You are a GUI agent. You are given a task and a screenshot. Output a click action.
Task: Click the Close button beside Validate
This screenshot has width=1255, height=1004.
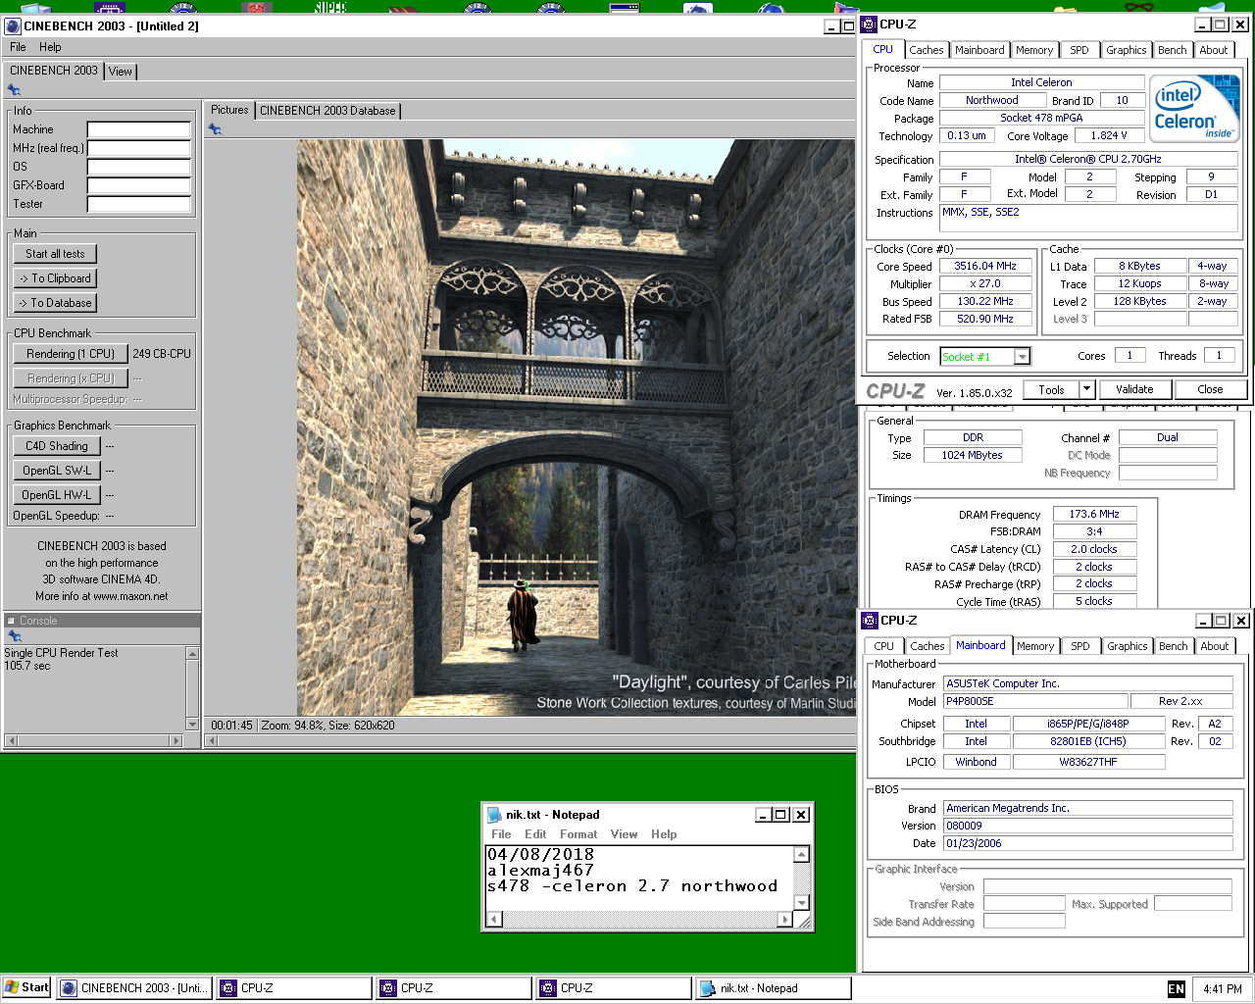tap(1210, 389)
